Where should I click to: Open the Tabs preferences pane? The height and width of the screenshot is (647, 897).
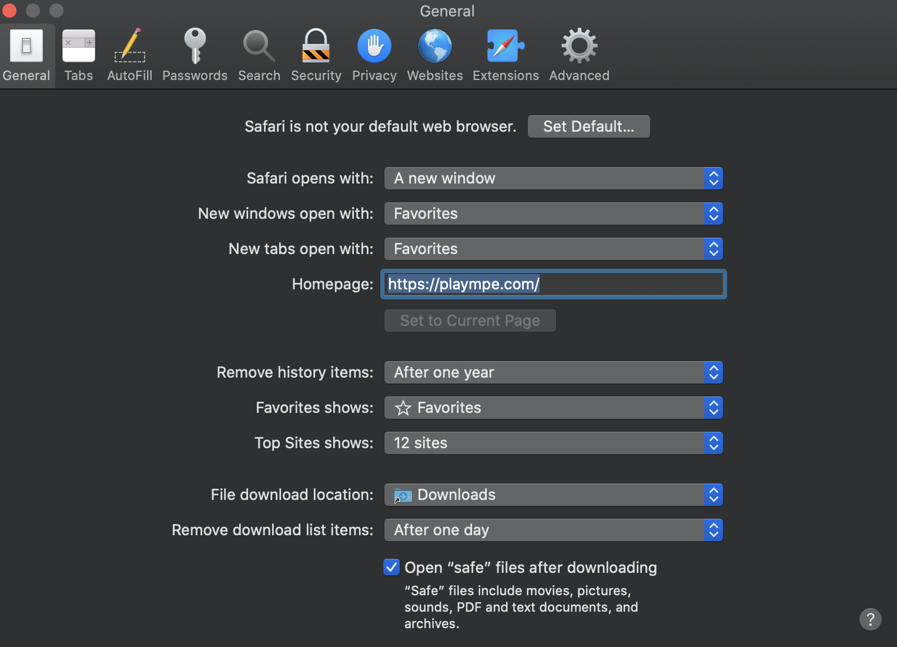point(79,56)
